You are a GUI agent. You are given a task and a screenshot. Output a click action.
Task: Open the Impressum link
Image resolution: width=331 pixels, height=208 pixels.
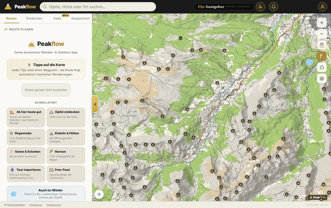[36, 205]
